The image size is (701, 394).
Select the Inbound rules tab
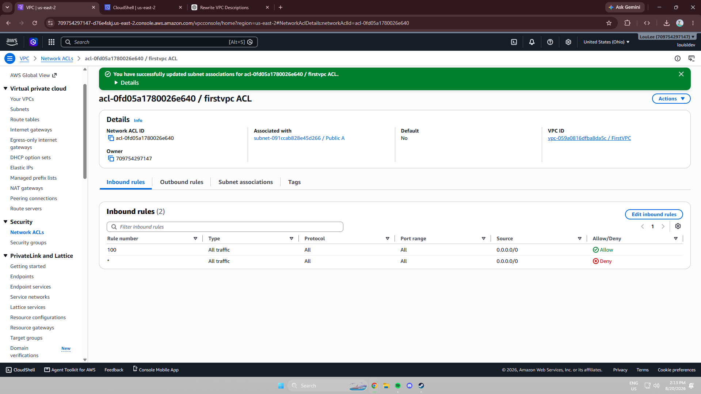click(x=126, y=182)
